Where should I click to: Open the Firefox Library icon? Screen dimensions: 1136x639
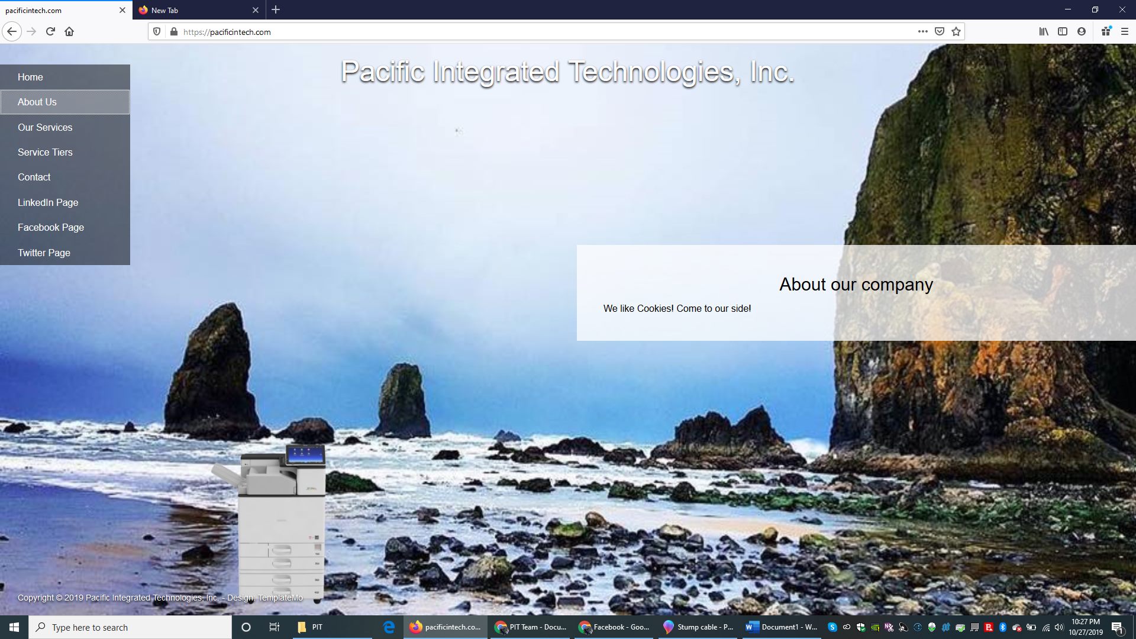pos(1044,31)
